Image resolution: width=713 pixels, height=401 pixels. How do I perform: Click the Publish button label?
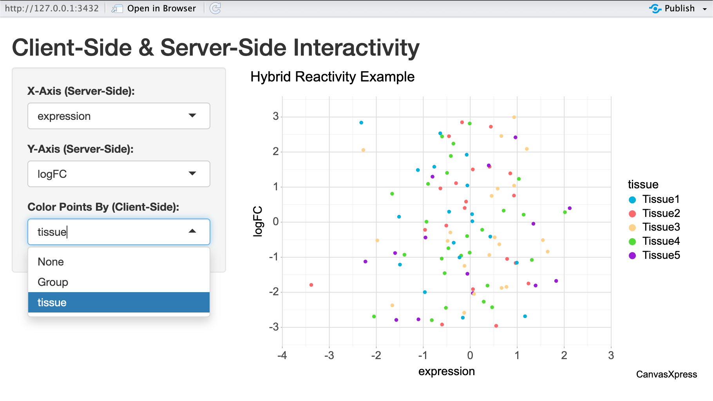(x=679, y=8)
